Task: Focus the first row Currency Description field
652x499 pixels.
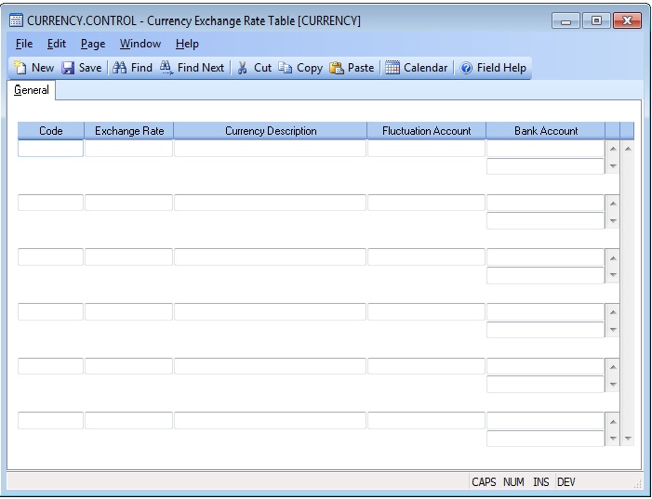Action: click(271, 149)
